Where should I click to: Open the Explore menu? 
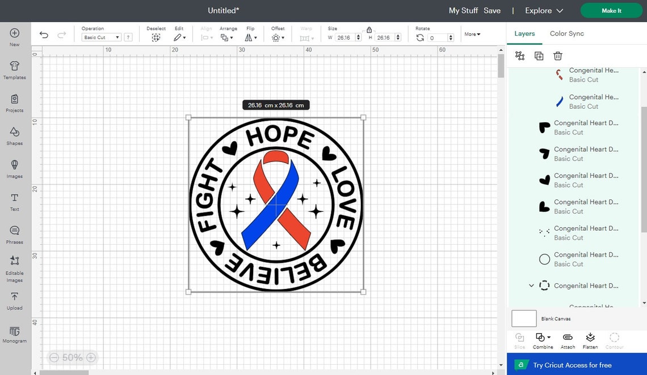point(543,10)
